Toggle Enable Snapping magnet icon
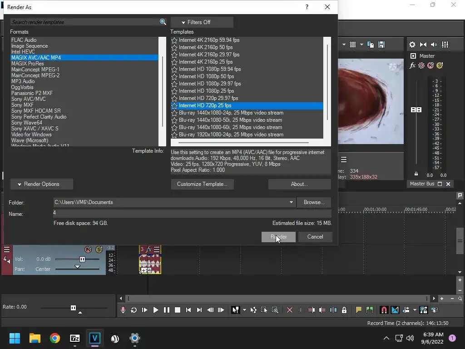This screenshot has height=349, width=465. pyautogui.click(x=384, y=310)
